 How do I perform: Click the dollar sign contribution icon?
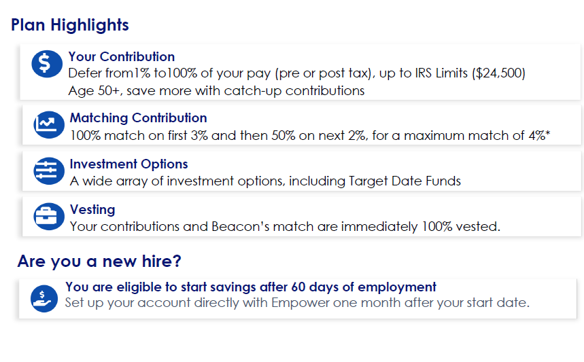point(47,64)
